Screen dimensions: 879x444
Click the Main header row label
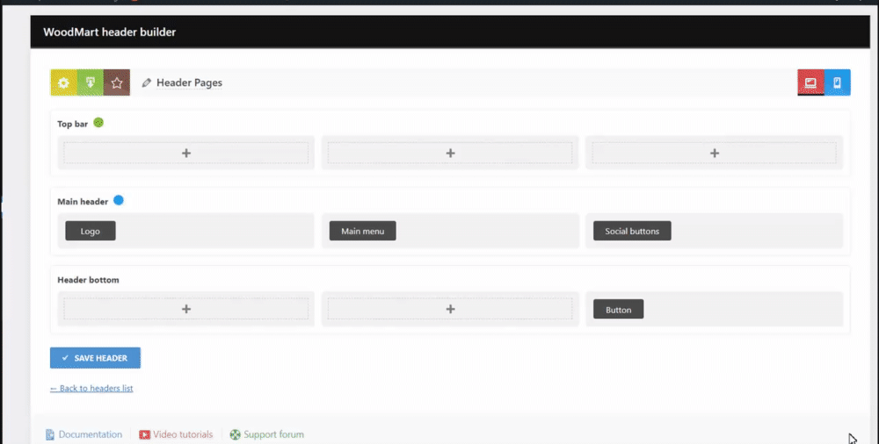coord(83,202)
